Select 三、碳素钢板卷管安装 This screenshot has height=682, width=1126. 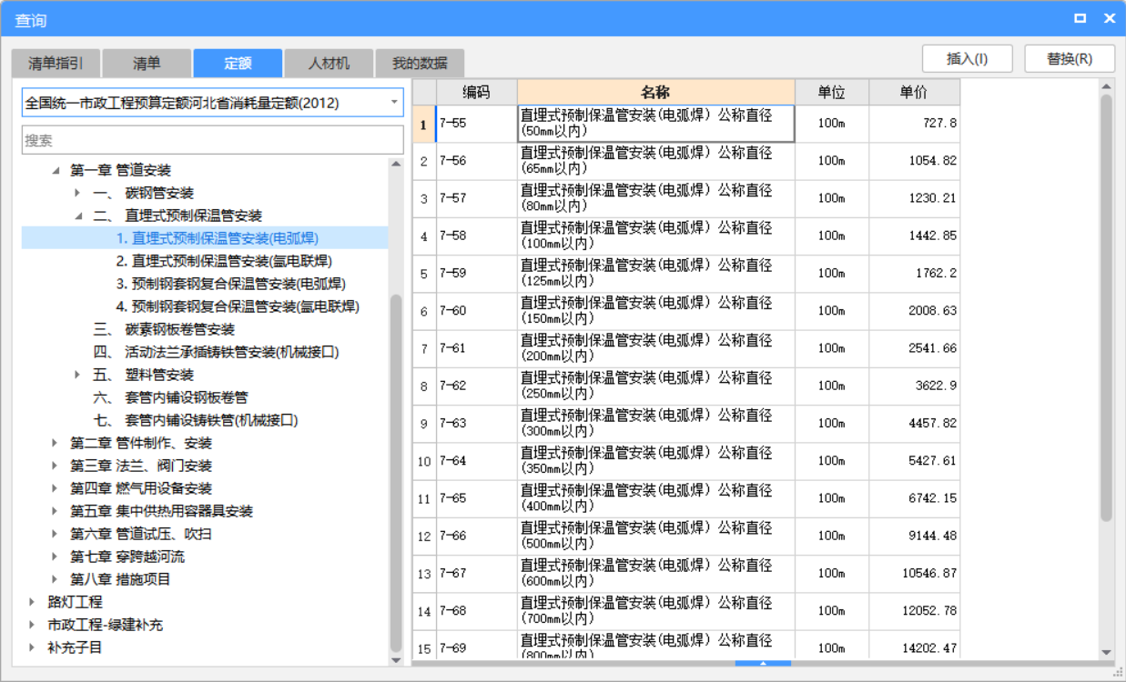164,329
